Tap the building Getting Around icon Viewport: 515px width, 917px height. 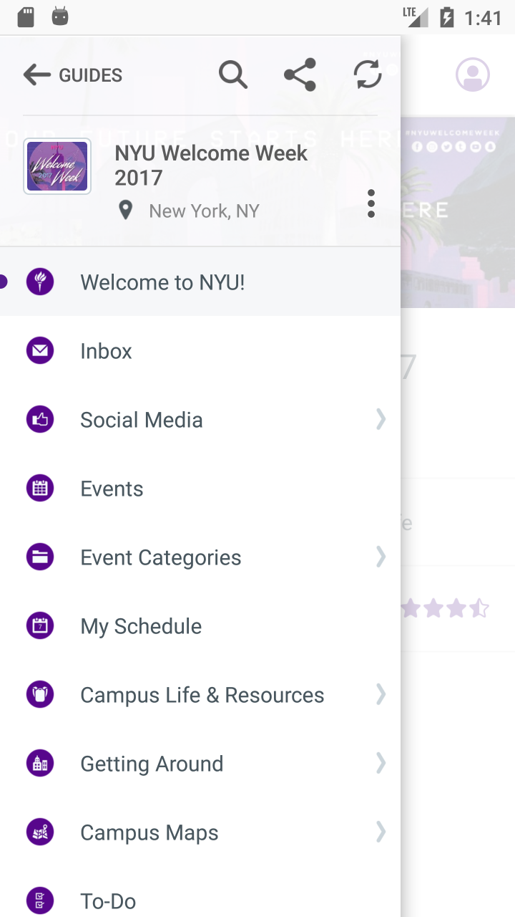coord(40,763)
